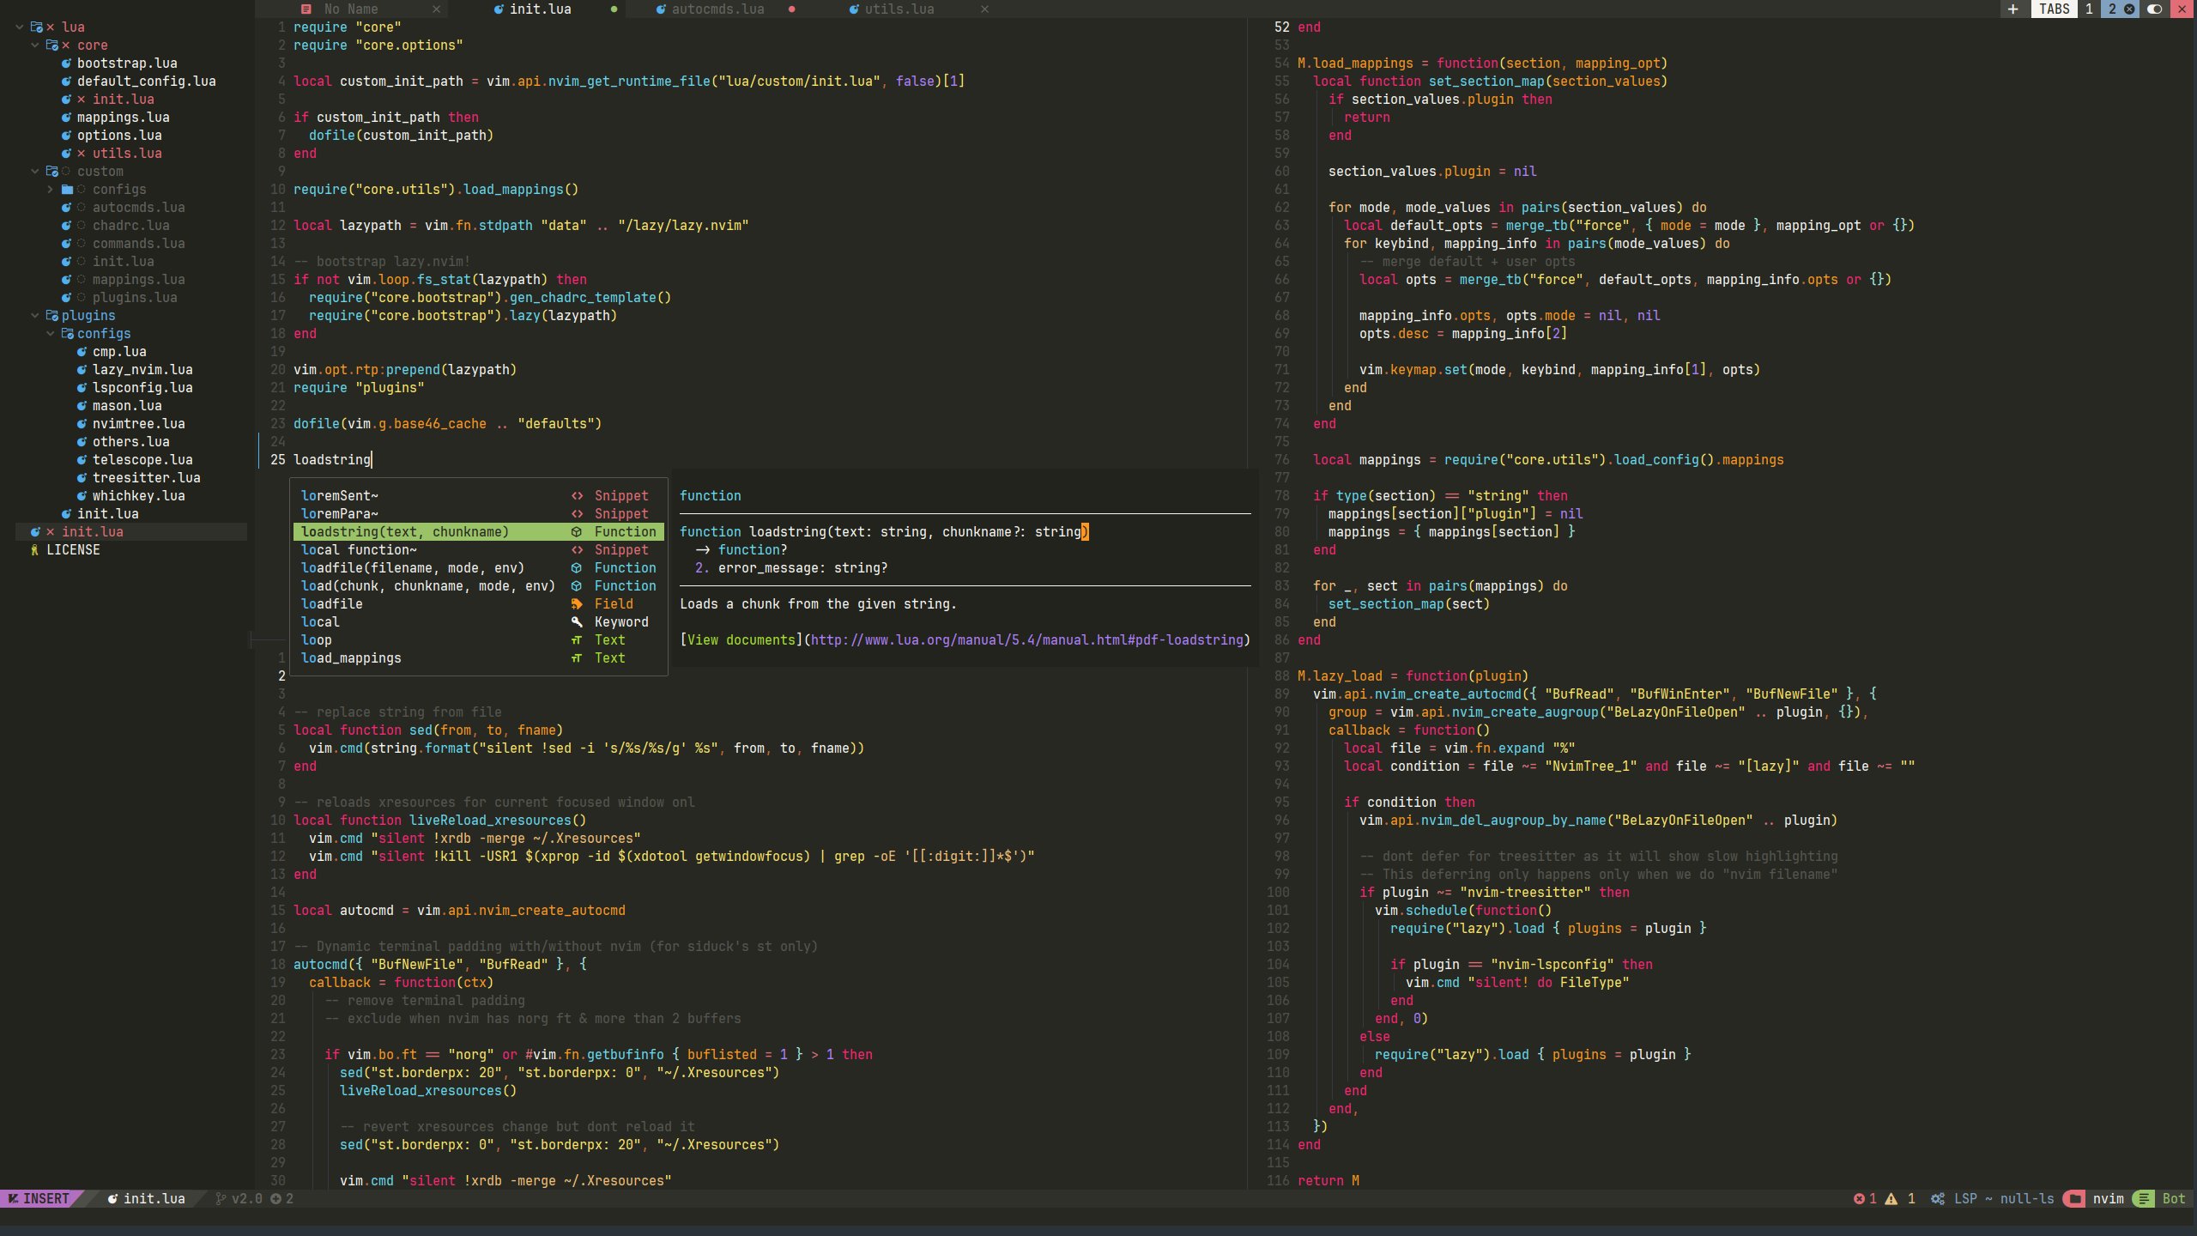Open chadrc.lua in the file tree

pyautogui.click(x=130, y=226)
